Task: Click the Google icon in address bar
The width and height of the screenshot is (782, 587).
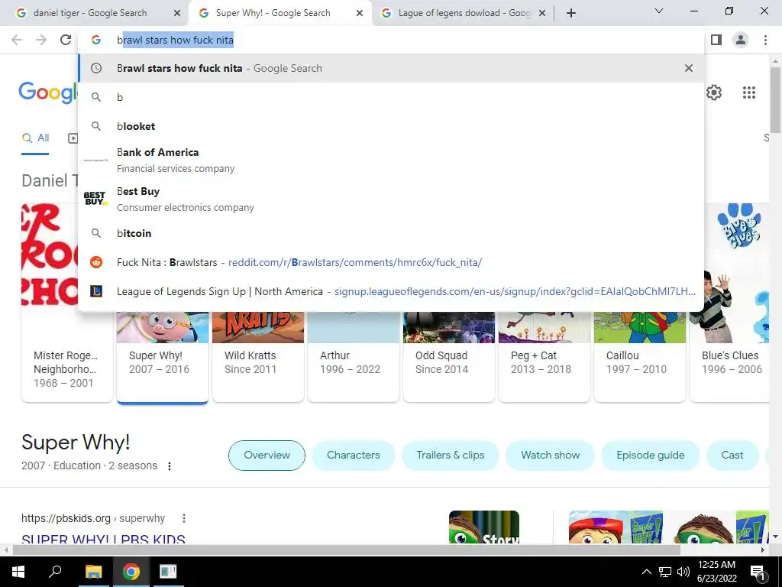Action: pyautogui.click(x=95, y=40)
